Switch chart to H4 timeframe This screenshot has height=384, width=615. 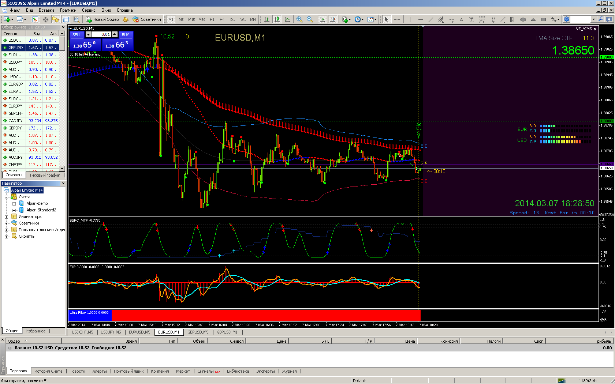pos(222,19)
